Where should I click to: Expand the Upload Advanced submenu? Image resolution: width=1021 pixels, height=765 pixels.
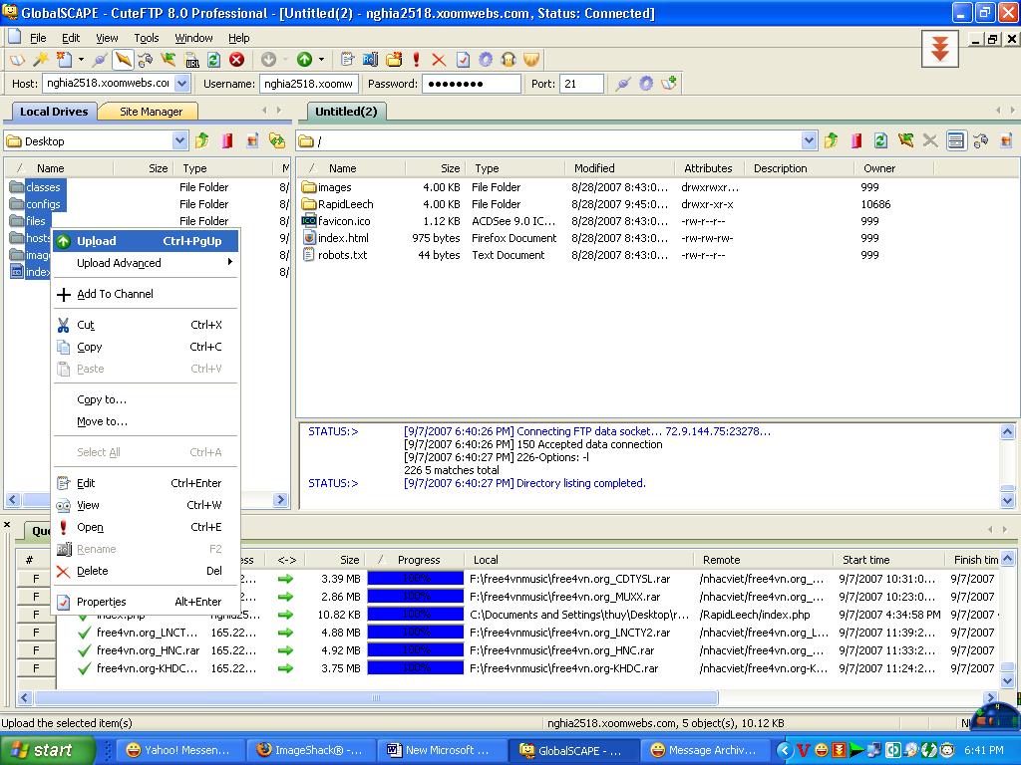[146, 263]
